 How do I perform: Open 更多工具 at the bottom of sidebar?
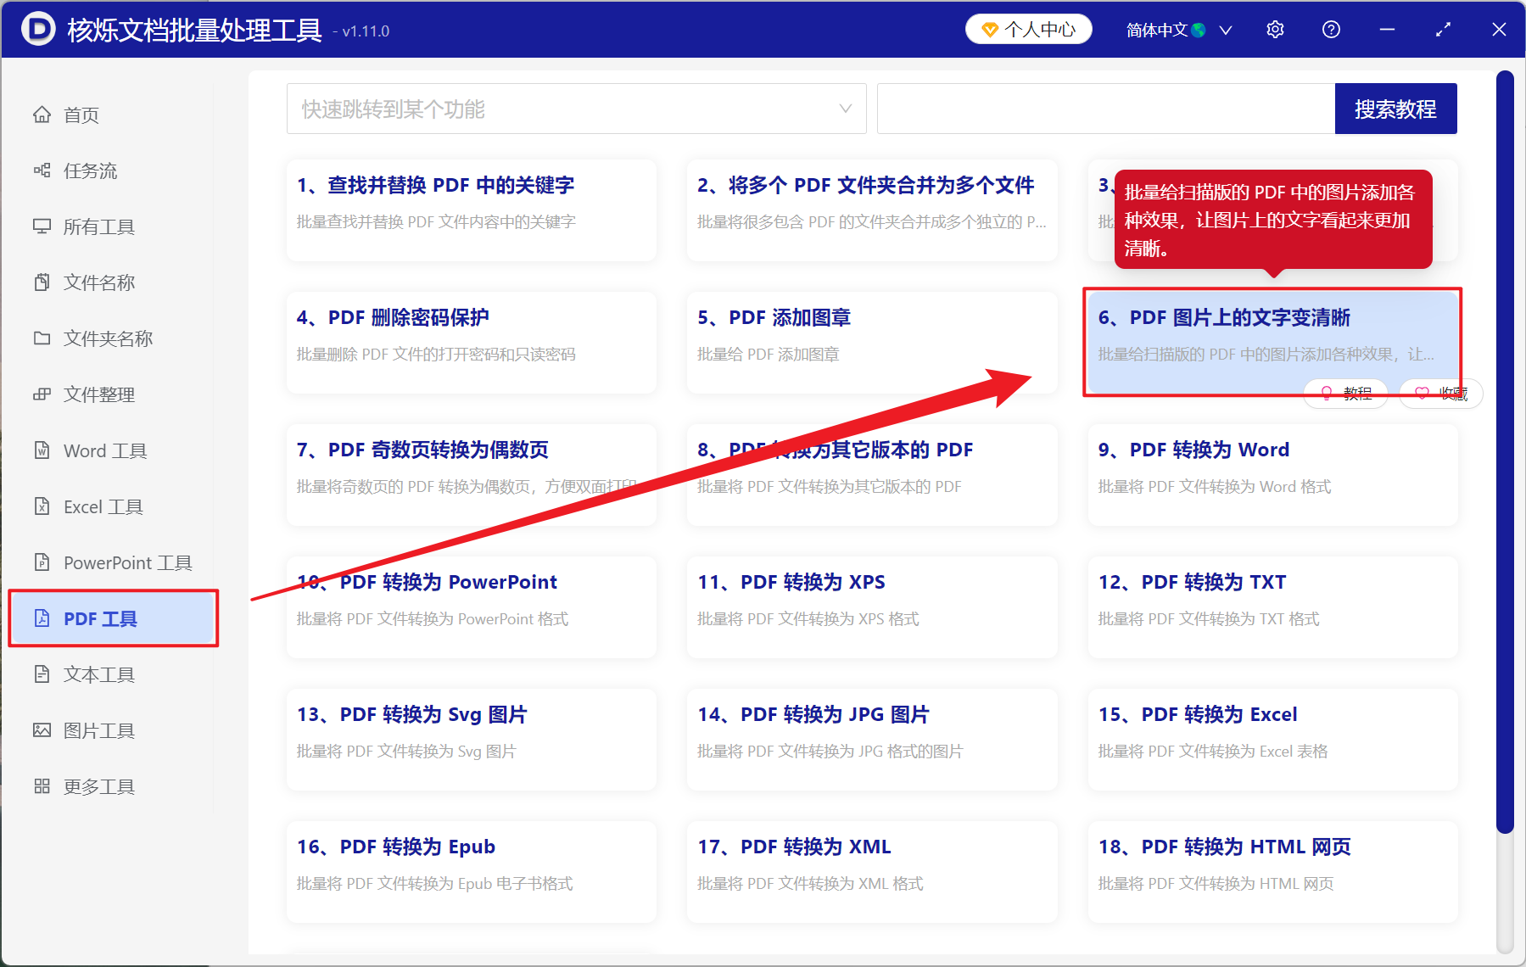click(x=98, y=786)
